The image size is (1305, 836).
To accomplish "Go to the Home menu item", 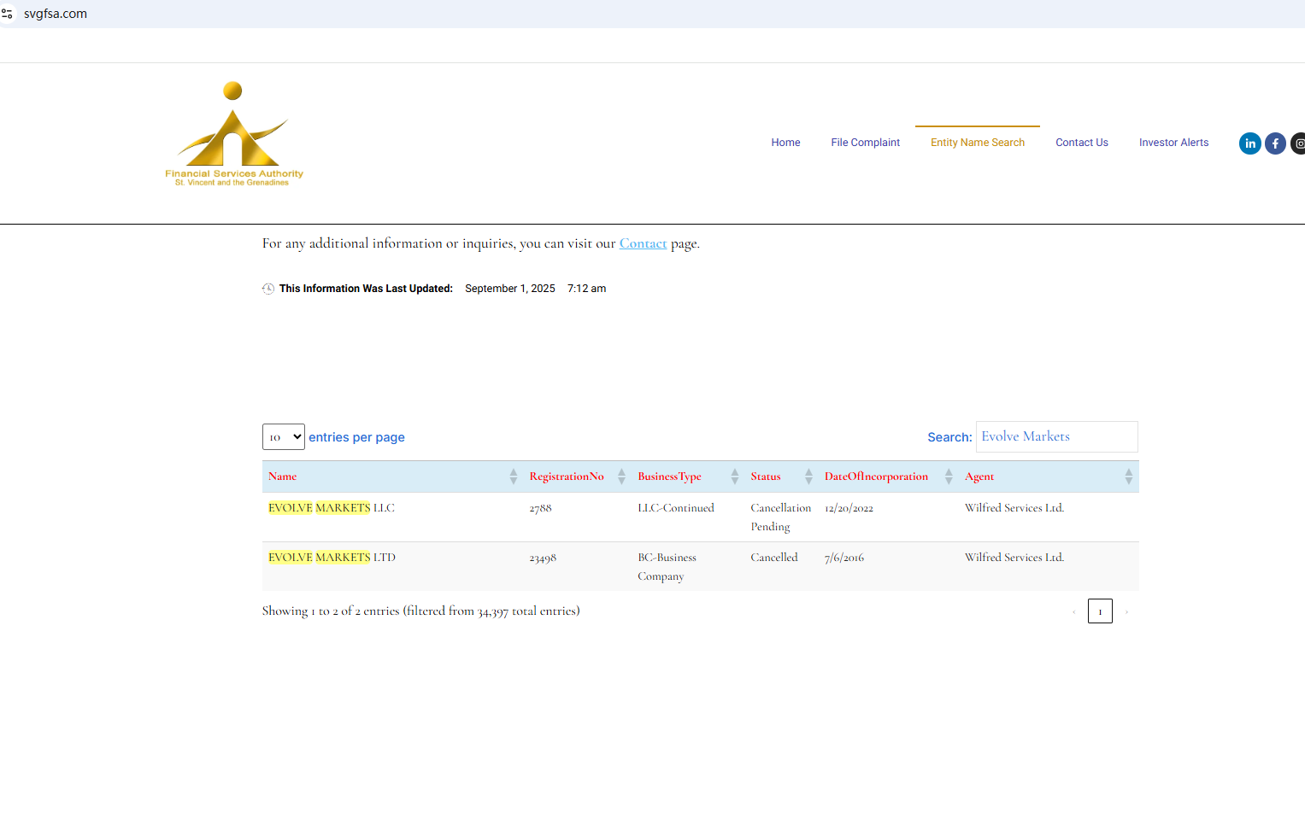I will [785, 143].
